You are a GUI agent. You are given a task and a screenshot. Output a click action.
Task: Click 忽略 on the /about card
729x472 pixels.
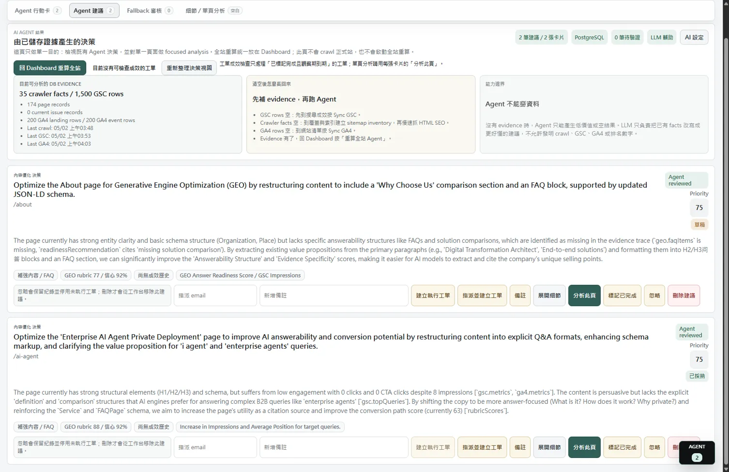[x=654, y=295]
